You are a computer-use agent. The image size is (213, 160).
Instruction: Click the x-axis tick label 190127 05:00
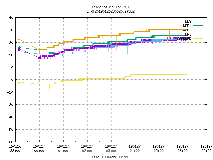click(x=158, y=149)
